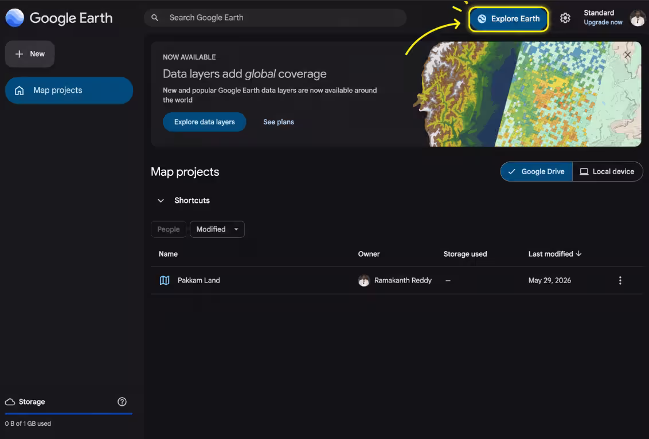Open the See plans link

click(279, 122)
